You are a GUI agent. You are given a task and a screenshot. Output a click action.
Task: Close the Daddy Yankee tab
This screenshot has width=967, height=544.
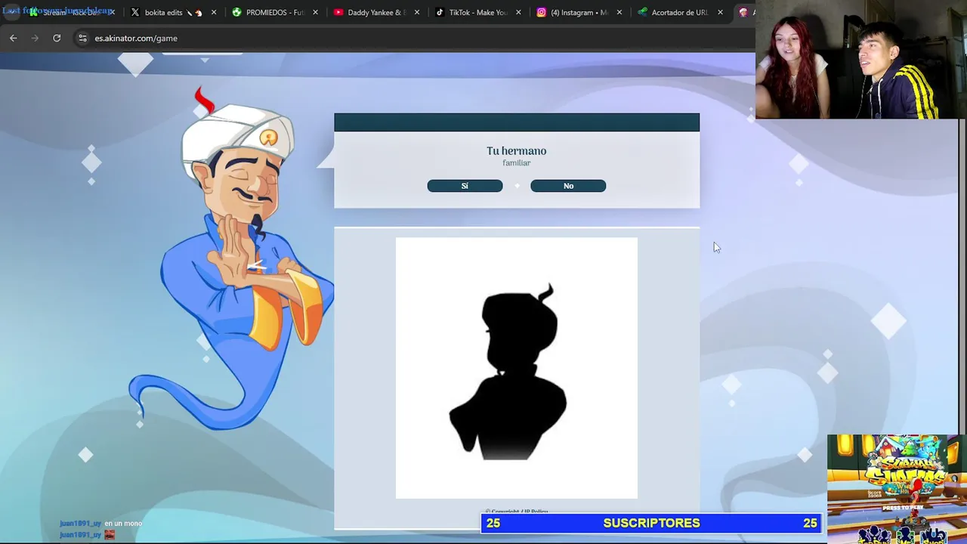point(416,12)
